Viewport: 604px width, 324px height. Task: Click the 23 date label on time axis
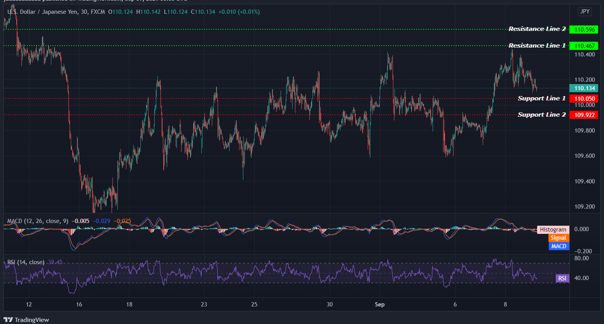point(204,304)
